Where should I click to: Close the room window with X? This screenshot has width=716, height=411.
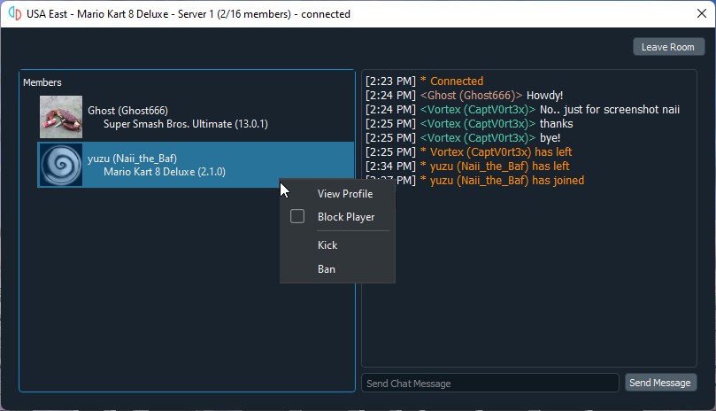pos(702,13)
